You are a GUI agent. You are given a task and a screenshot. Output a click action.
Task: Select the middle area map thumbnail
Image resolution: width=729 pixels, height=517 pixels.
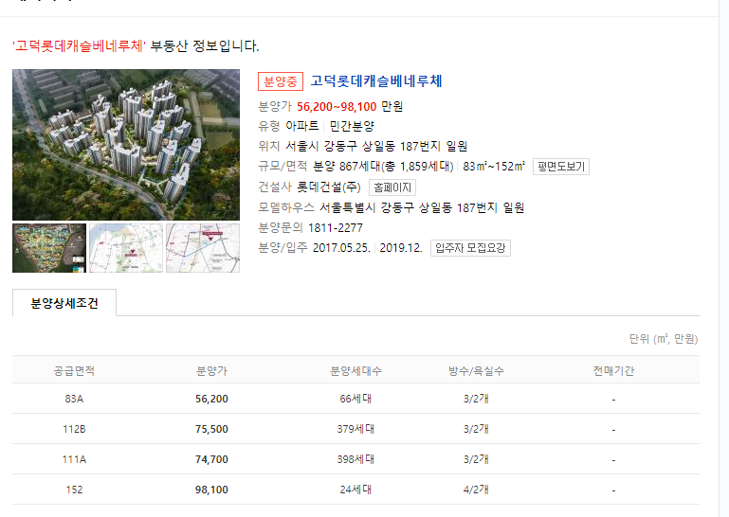coord(126,248)
